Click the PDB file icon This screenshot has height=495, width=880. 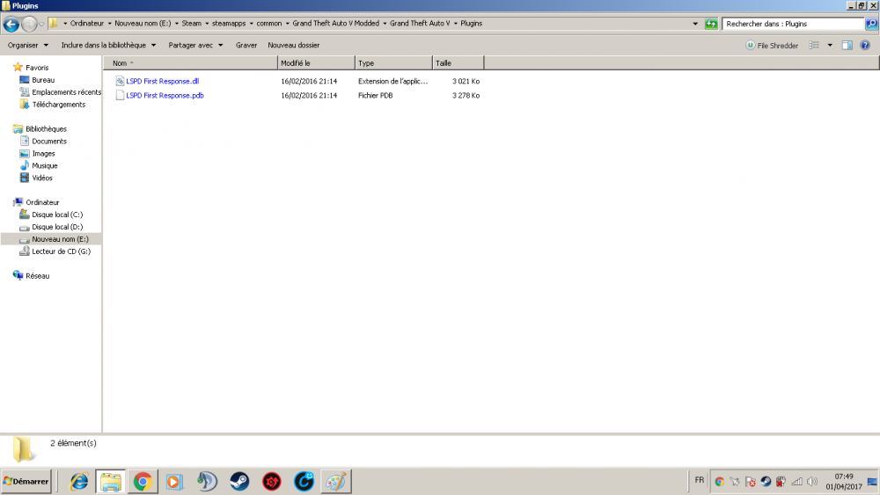(x=120, y=95)
